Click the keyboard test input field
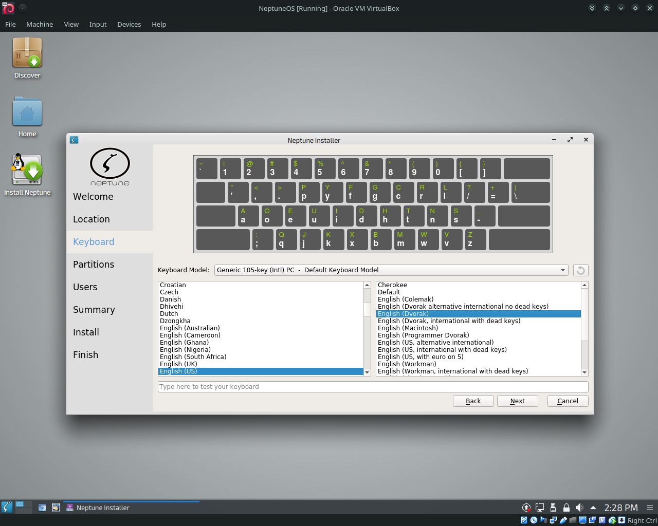The width and height of the screenshot is (658, 526). click(x=373, y=386)
